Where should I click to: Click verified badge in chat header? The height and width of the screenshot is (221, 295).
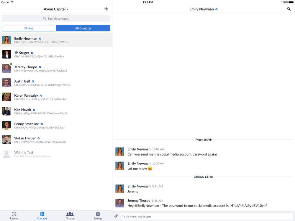[217, 9]
